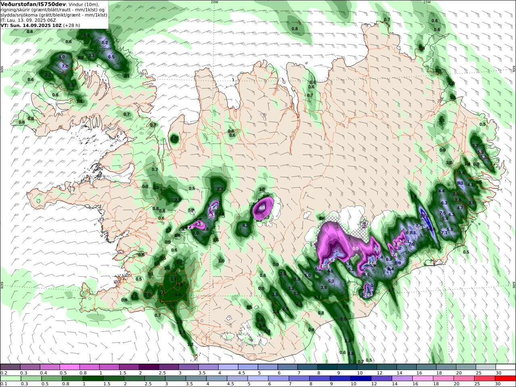Click the light pink swatch between 16 and 18, lower row

coord(422,379)
